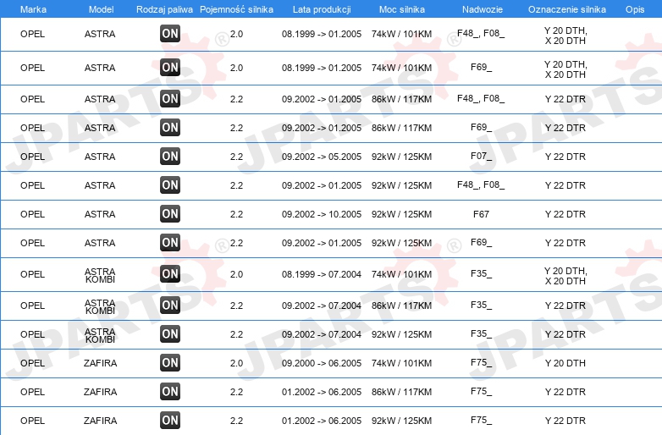This screenshot has width=662, height=435.
Task: Click production years 08.1999 -> 07.2004
Action: [x=322, y=274]
